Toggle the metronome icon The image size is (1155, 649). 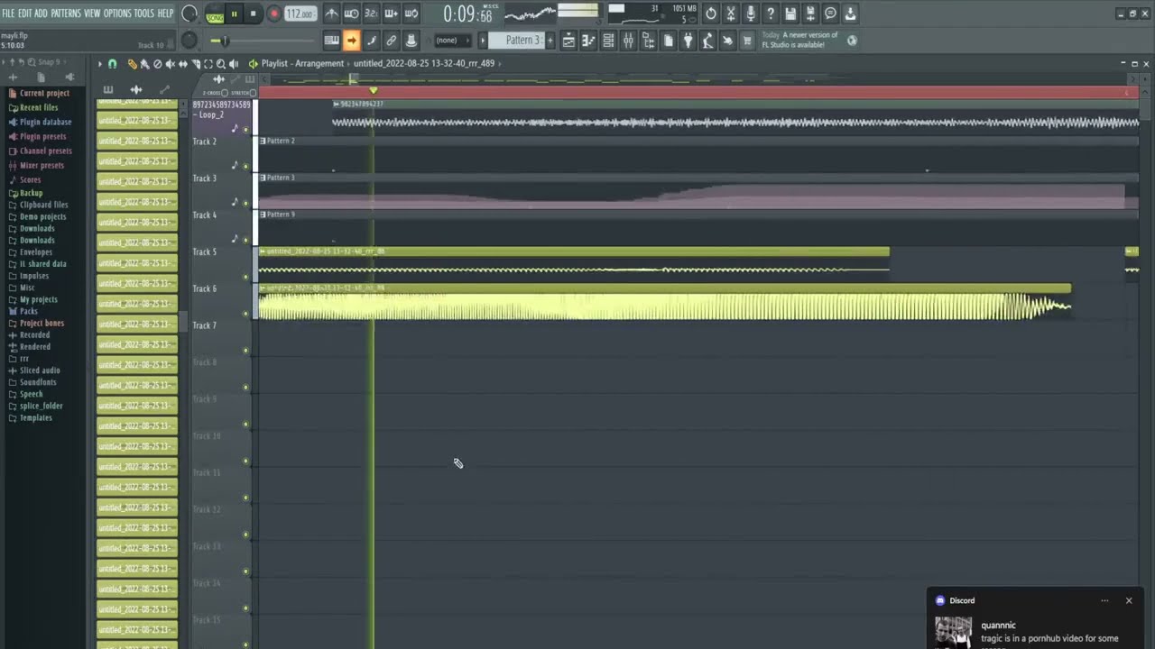[332, 14]
